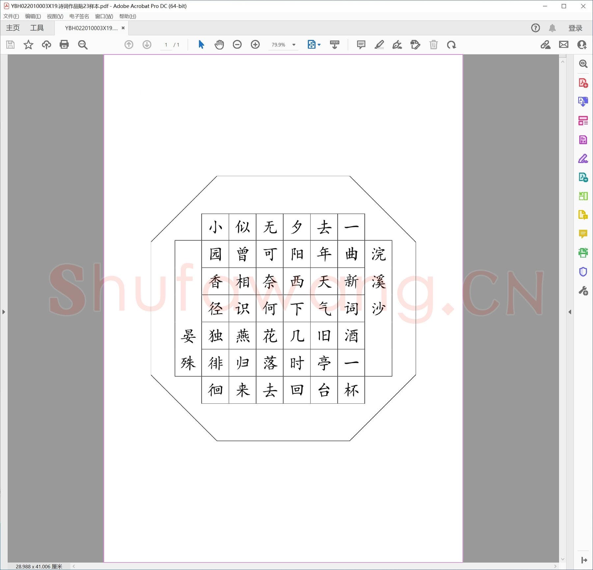Add a sticky note comment
Screen dimensions: 593x570
pyautogui.click(x=361, y=44)
